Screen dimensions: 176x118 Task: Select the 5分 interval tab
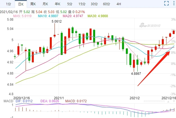[70, 4]
